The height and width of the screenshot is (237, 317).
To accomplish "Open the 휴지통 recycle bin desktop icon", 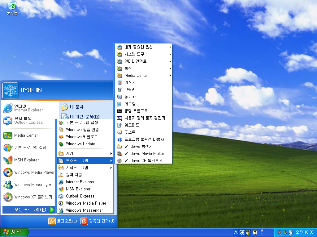I will pyautogui.click(x=12, y=8).
